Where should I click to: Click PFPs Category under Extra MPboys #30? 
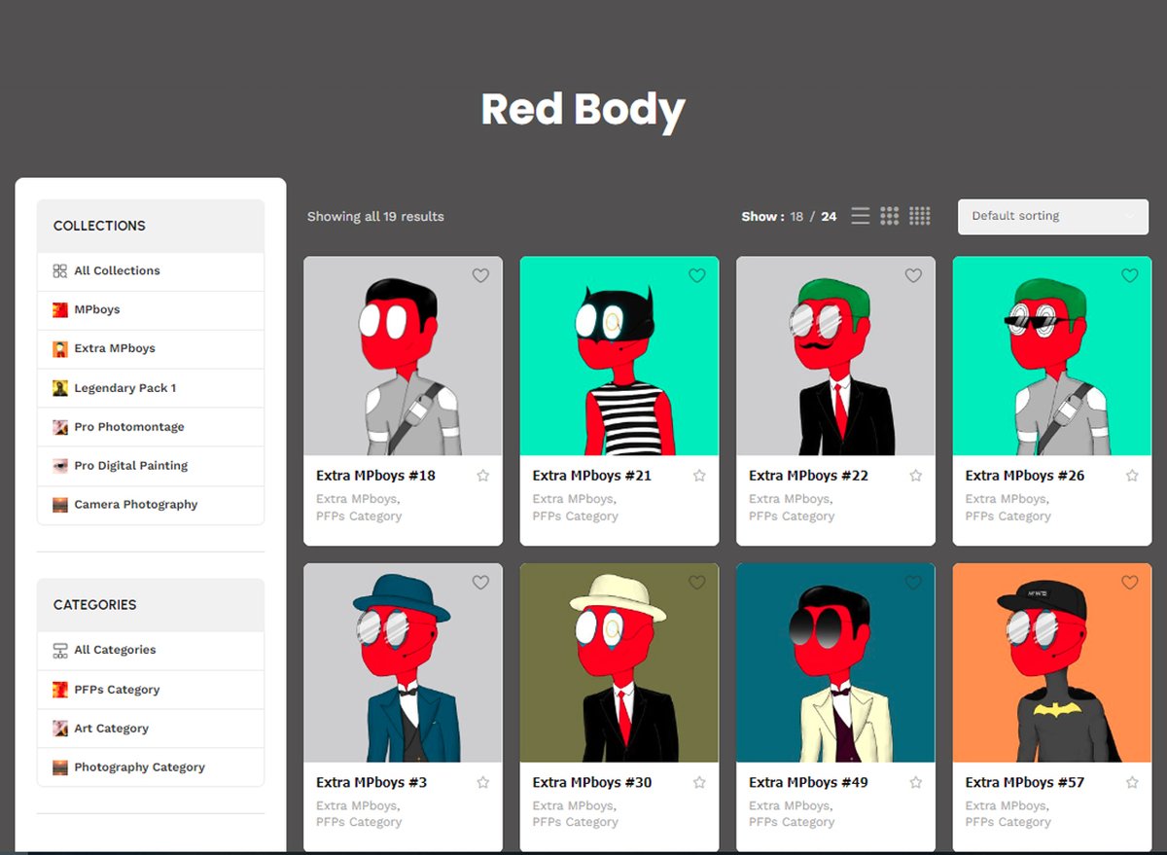coord(576,823)
